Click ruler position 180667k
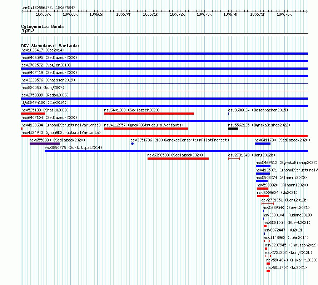 (43, 14)
